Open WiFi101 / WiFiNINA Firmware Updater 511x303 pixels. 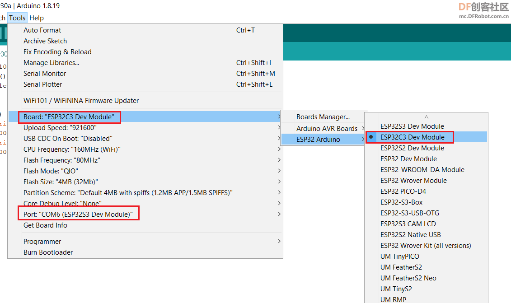point(145,101)
